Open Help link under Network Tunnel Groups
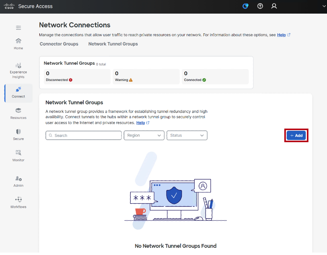 click(x=140, y=123)
